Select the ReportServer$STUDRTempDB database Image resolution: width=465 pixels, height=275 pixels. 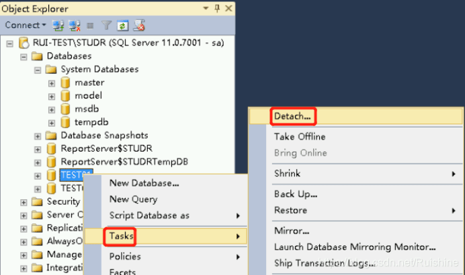[124, 162]
